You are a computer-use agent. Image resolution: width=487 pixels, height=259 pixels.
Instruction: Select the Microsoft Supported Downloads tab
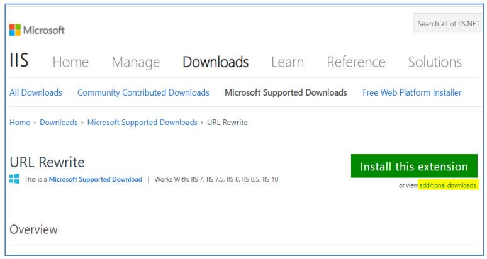tap(286, 92)
